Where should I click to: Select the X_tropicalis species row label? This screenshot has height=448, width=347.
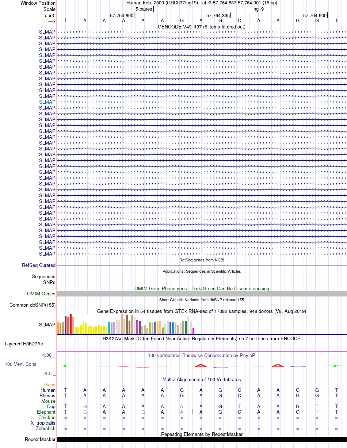[43, 423]
